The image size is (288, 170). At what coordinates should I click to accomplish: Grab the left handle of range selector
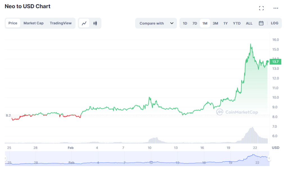pos(5,158)
